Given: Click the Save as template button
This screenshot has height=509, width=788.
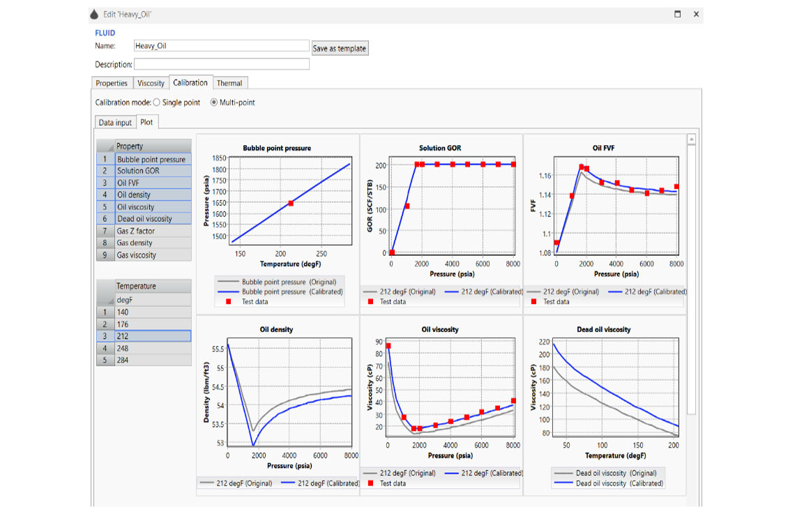Looking at the screenshot, I should [x=339, y=49].
